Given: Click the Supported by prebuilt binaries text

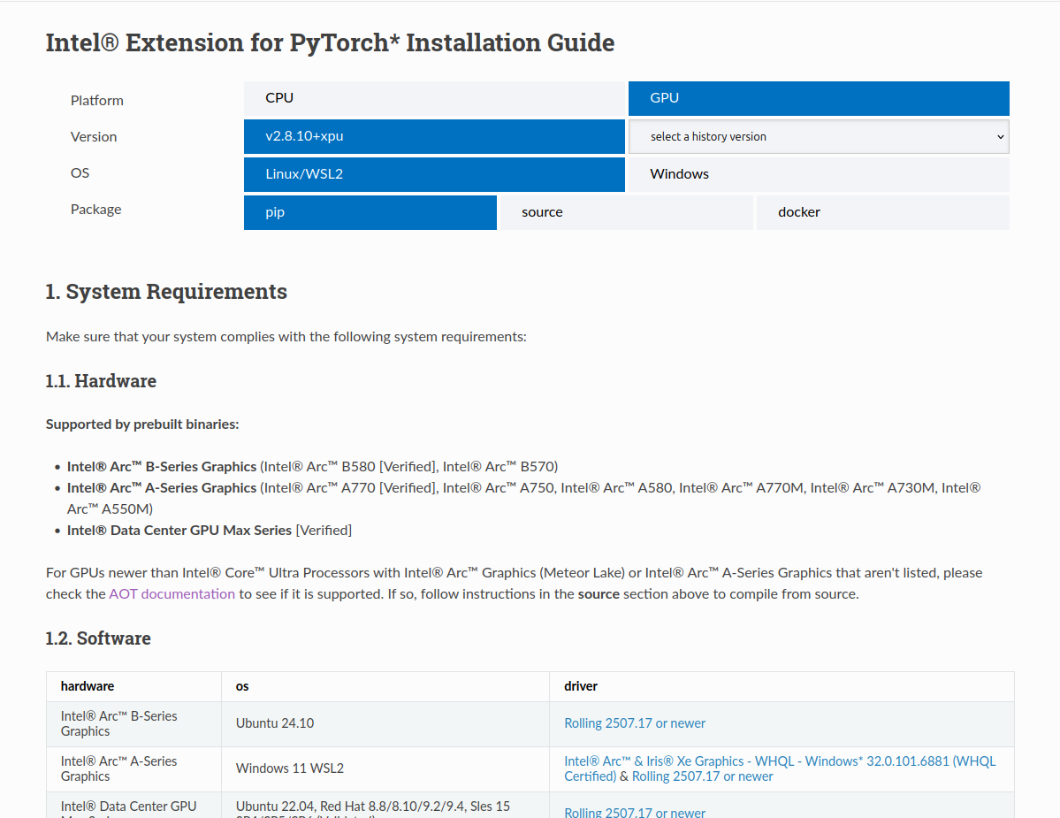Looking at the screenshot, I should point(142,424).
